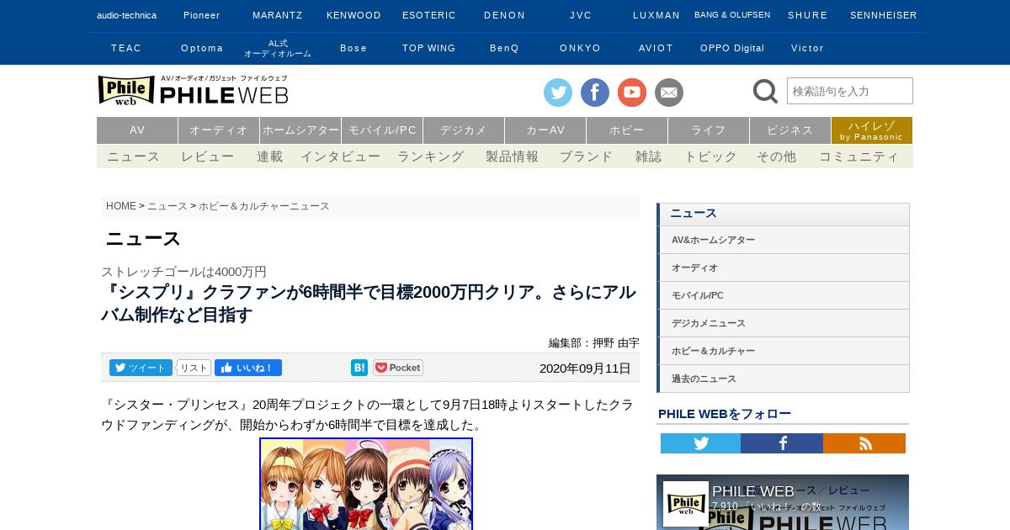Click the TEAC brand link
This screenshot has width=1010, height=530.
(126, 48)
